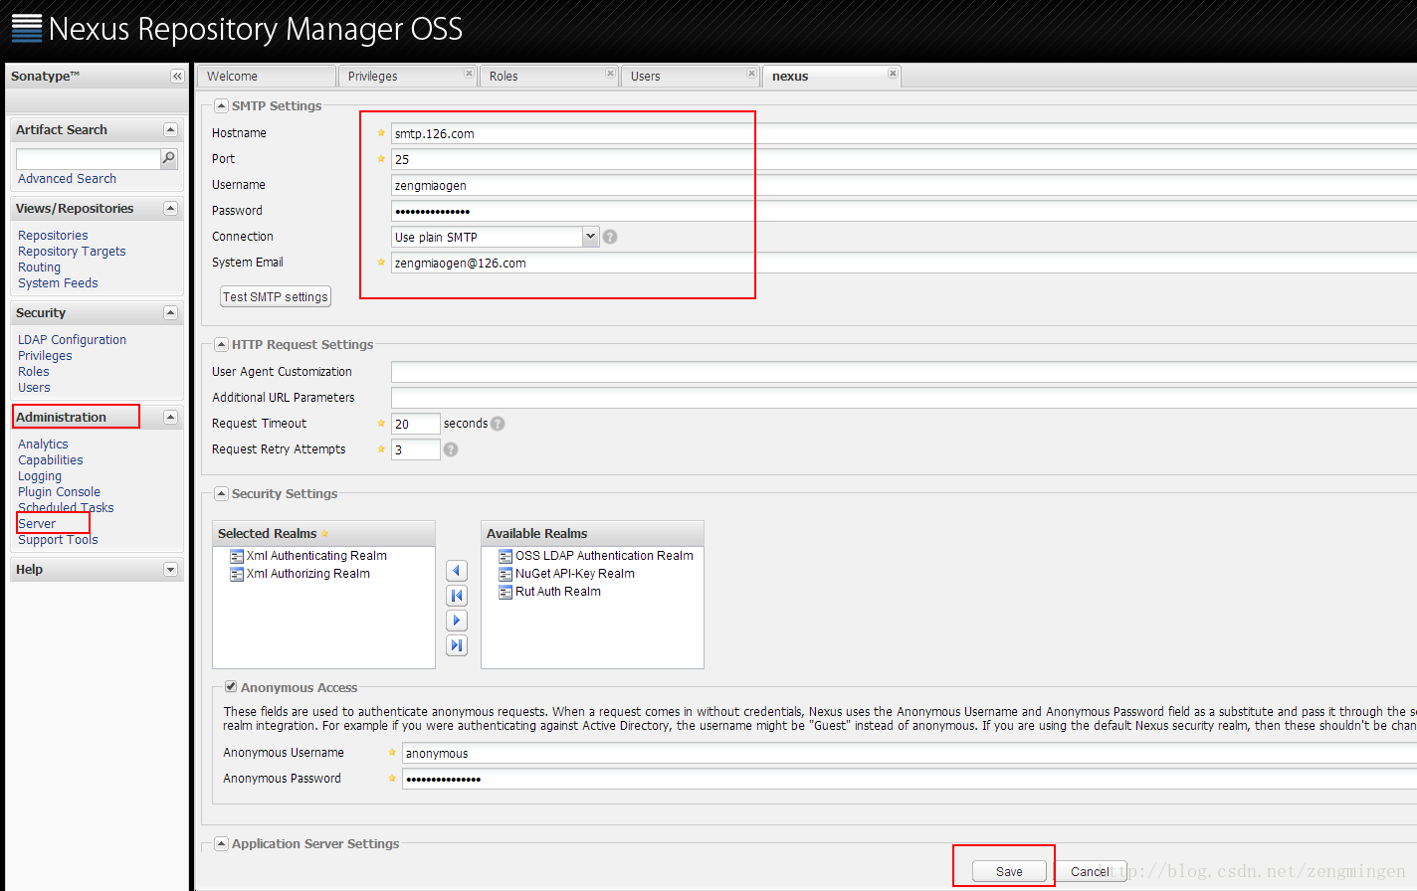Click the Port input field
Image resolution: width=1417 pixels, height=891 pixels.
tap(904, 159)
